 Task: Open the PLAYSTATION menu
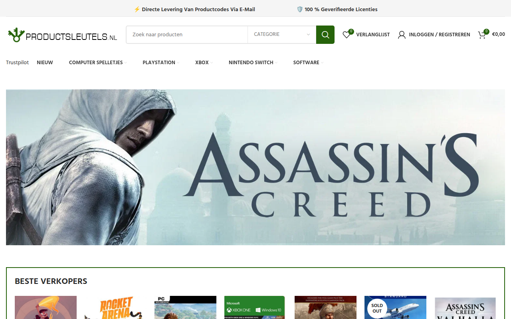159,63
